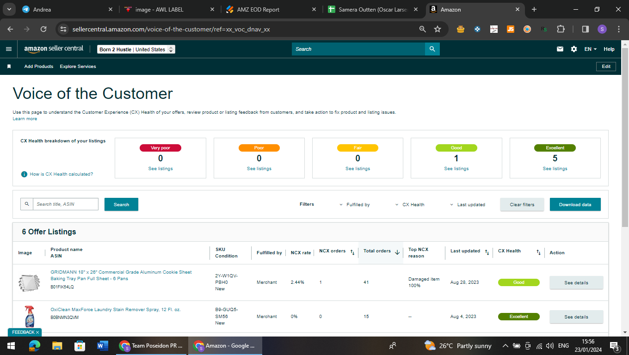See details for OxiClean MaxForce spray
Screen dimensions: 629x355
576,317
